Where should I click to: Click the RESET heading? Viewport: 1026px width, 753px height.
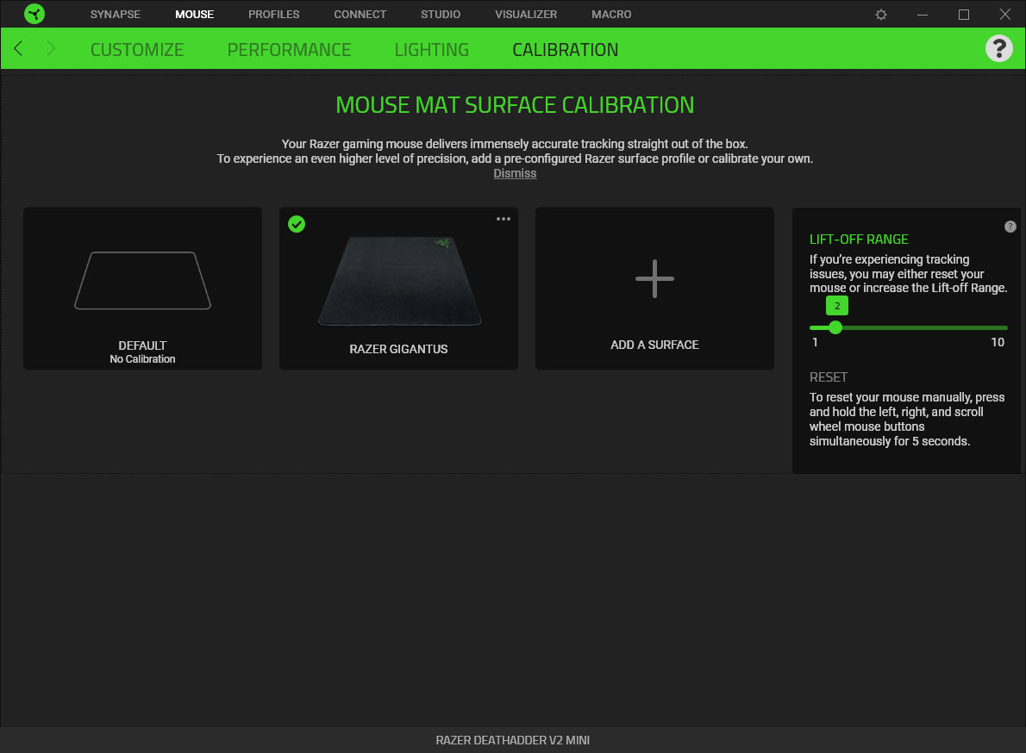click(829, 377)
